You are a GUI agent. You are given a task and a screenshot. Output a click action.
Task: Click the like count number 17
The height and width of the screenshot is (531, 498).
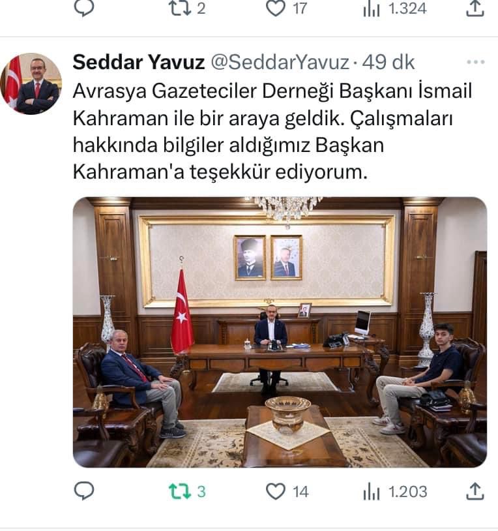click(x=300, y=8)
